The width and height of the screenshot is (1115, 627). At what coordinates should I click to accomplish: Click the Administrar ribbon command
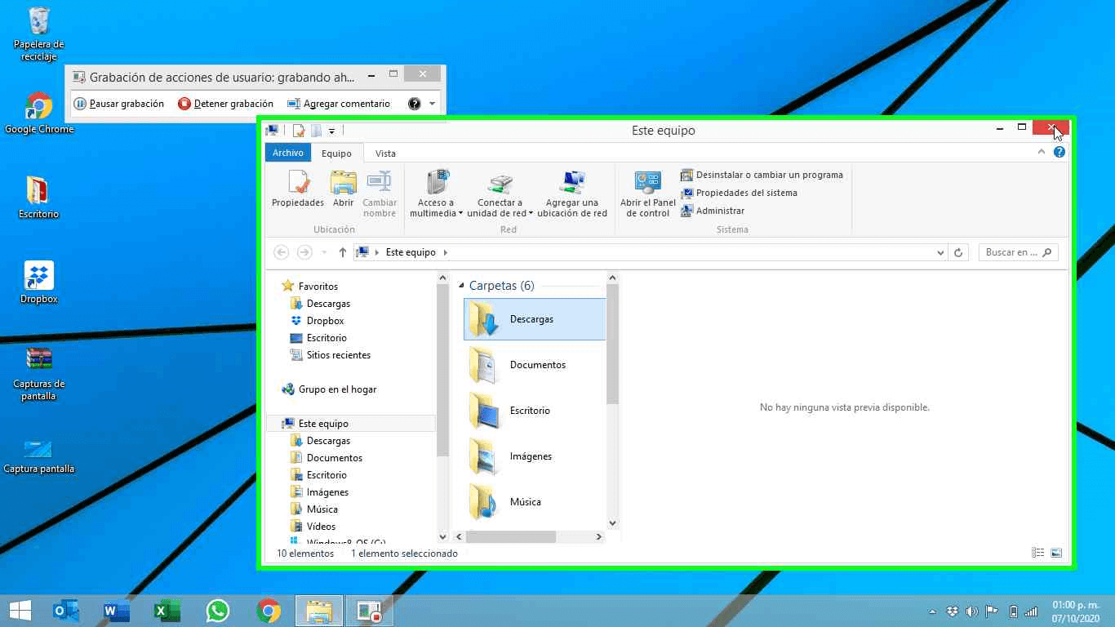coord(713,211)
